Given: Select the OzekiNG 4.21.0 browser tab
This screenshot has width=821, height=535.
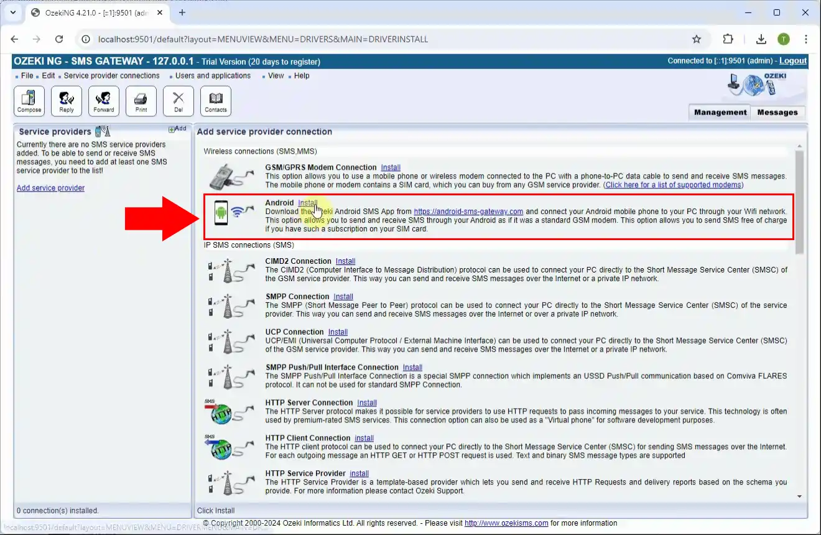Looking at the screenshot, I should coord(96,12).
